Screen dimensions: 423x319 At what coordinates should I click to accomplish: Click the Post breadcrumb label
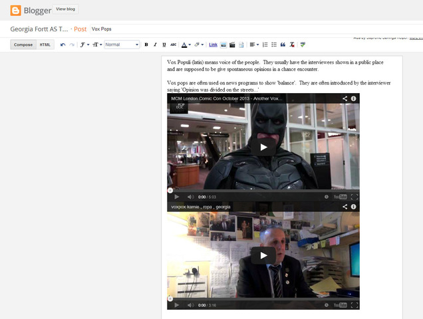tap(80, 29)
